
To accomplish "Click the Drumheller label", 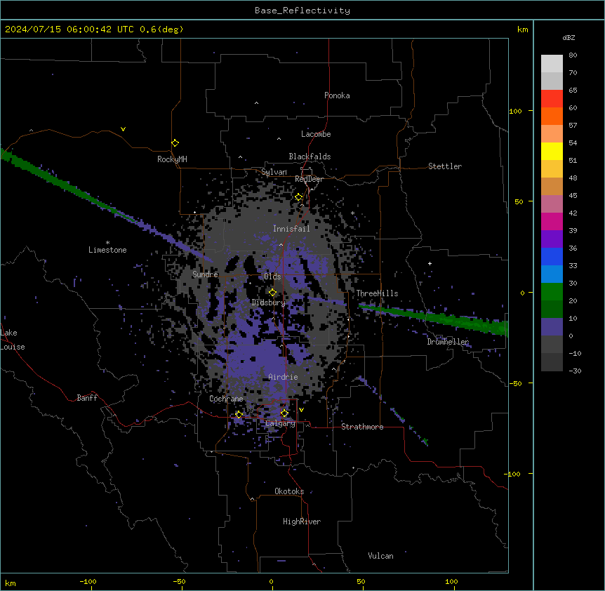I will pos(448,342).
